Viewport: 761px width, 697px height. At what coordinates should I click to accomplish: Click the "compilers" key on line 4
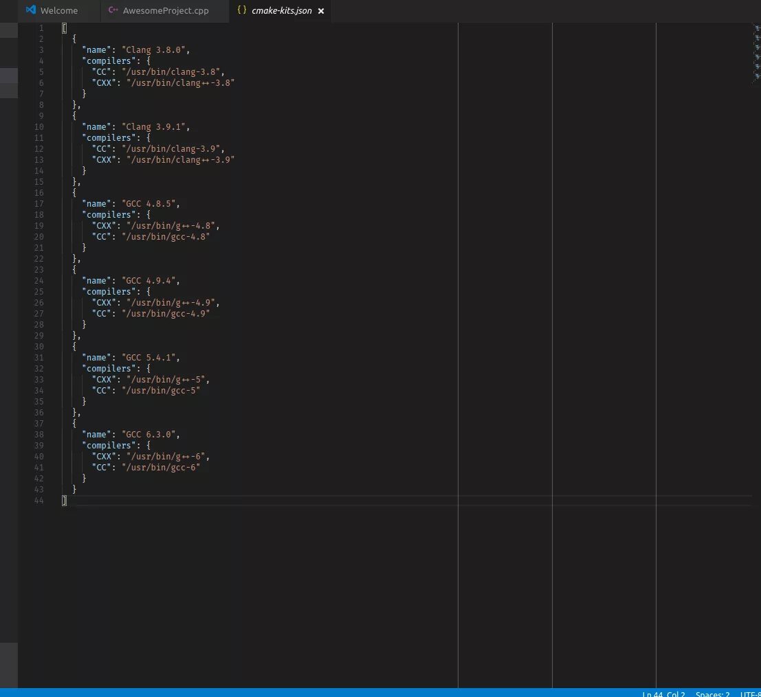tap(109, 61)
